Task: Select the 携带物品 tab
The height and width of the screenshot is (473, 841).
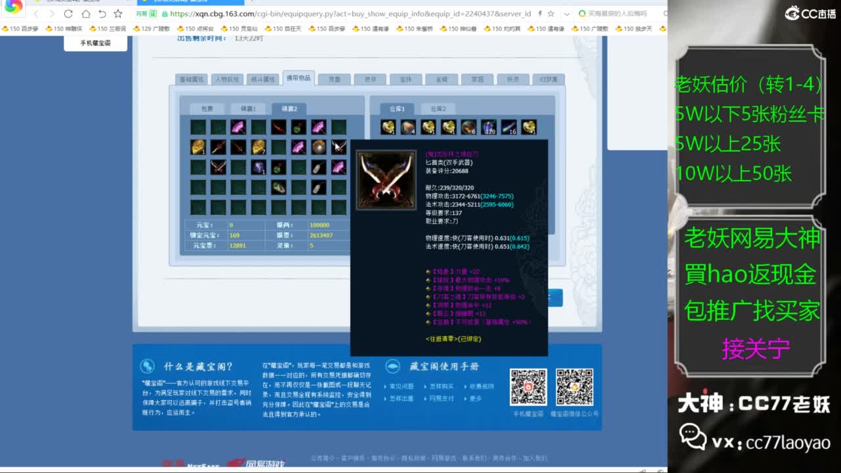Action: (x=298, y=78)
